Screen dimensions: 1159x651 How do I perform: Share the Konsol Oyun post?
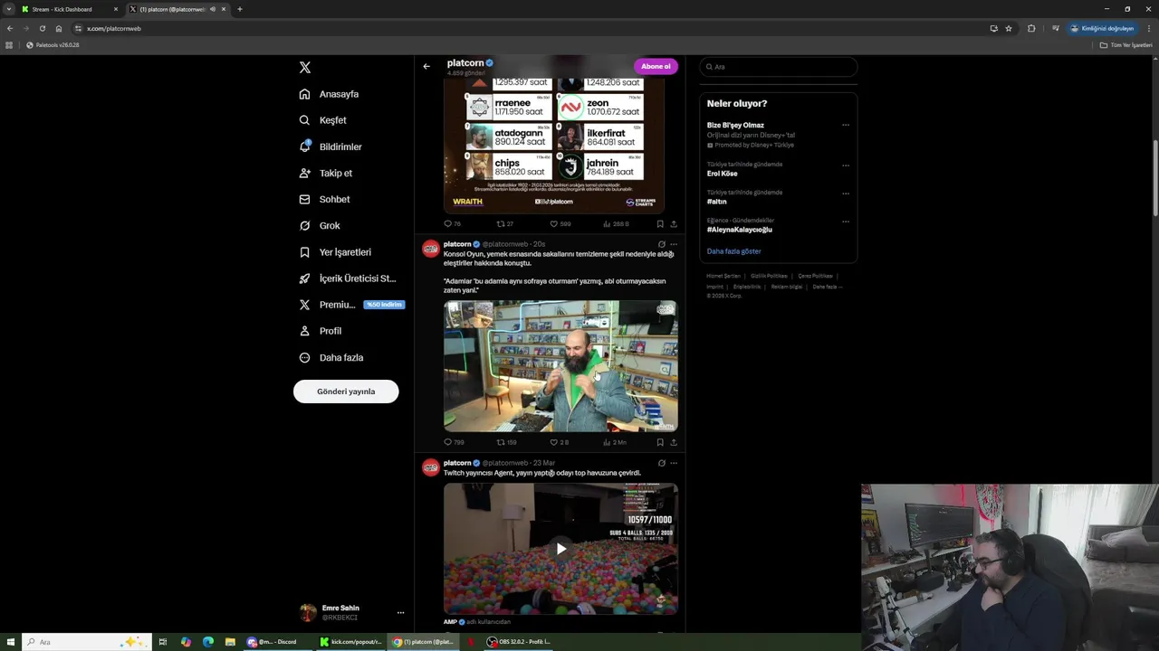click(x=673, y=442)
